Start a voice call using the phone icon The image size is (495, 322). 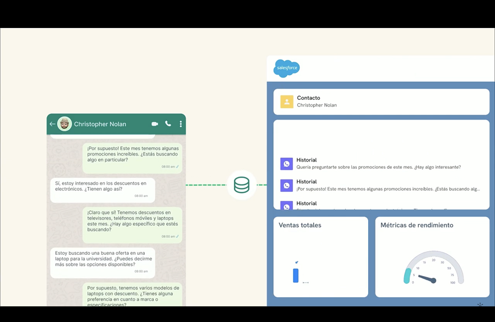(168, 124)
